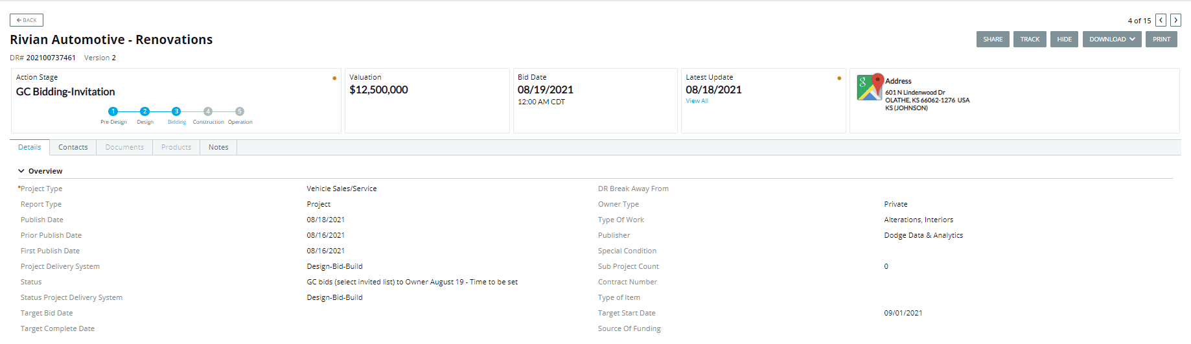Click the PRINT button

1161,40
